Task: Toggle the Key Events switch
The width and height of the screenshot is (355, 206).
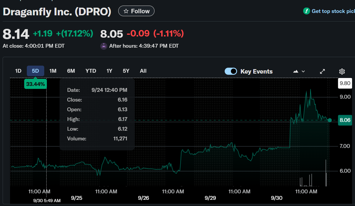Action: pos(231,72)
